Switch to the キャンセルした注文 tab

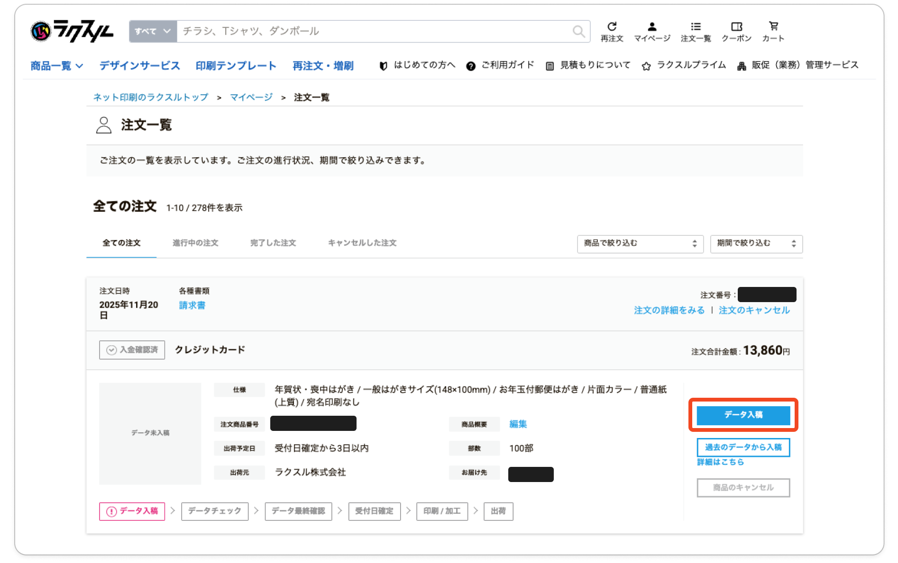(x=362, y=243)
